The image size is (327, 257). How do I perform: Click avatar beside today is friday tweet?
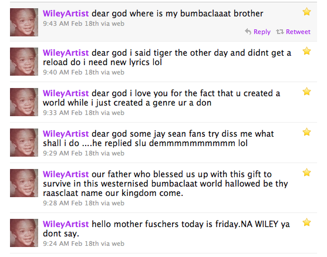tap(24, 233)
